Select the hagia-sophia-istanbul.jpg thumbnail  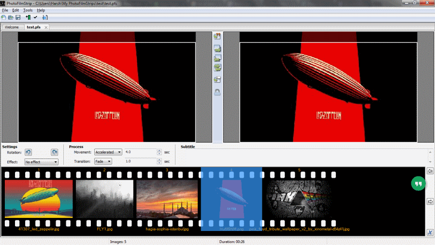click(x=167, y=199)
